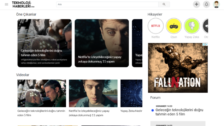Play video thumbnail with Tom Cruise scene
The image size is (224, 126).
[42, 93]
